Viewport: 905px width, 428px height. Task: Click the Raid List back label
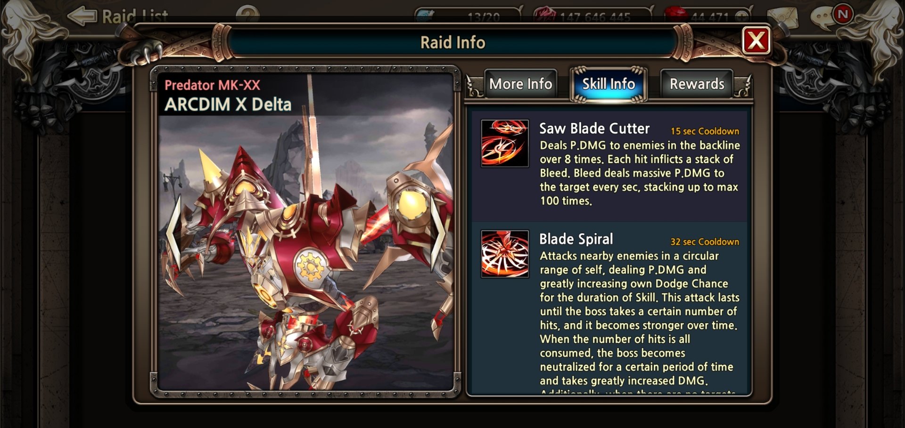click(135, 16)
